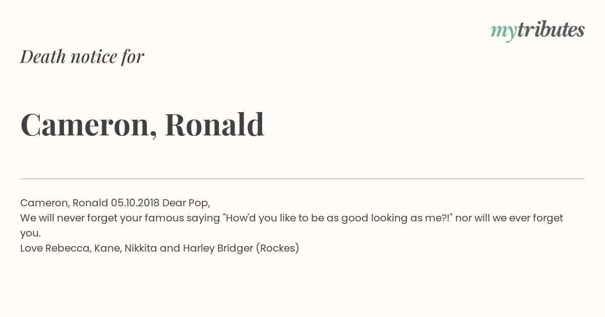Select the date 05.10.2018
The image size is (605, 317).
(x=135, y=203)
